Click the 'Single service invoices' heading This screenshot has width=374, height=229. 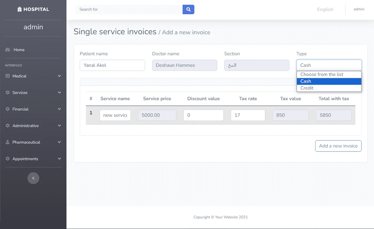115,31
